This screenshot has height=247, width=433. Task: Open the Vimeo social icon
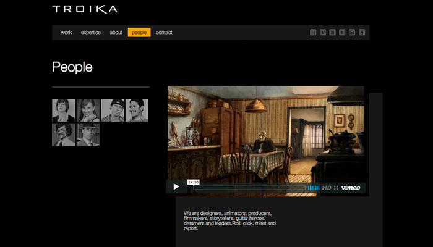(x=322, y=32)
